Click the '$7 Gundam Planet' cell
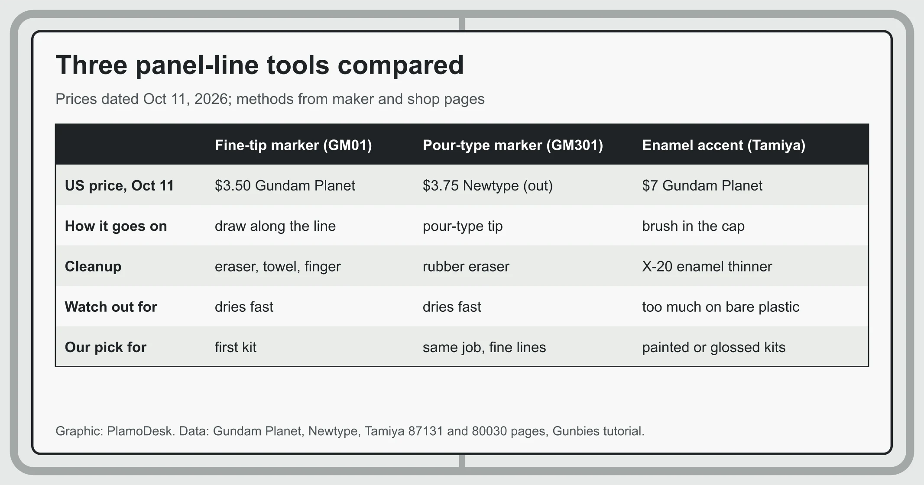924x485 pixels. [x=702, y=185]
